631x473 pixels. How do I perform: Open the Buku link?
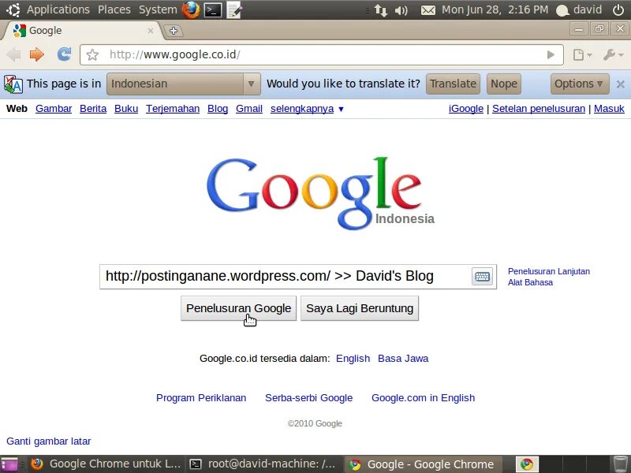click(x=126, y=109)
